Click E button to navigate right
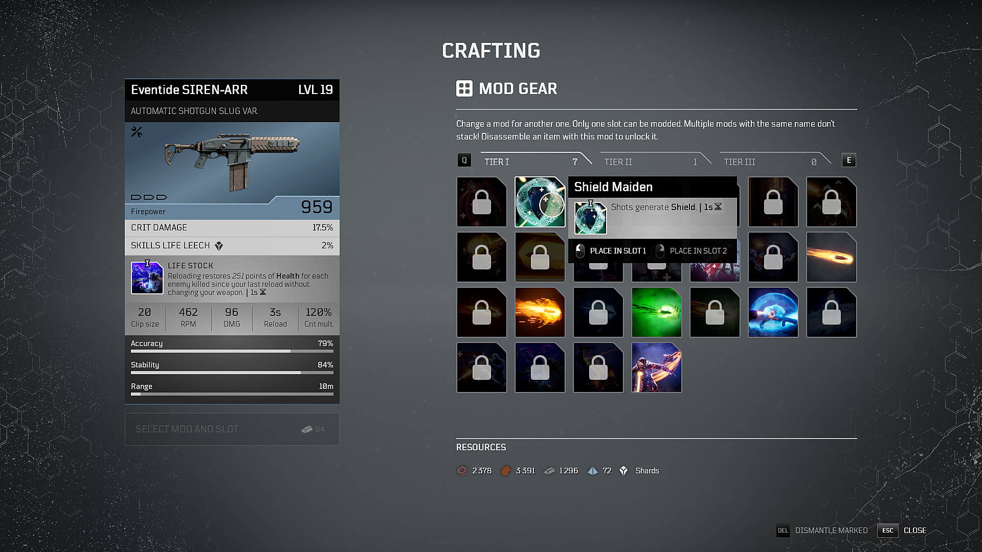 click(849, 160)
